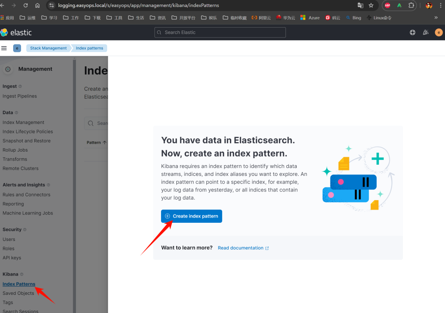Click the Elastic logo
This screenshot has width=445, height=313.
[16, 33]
